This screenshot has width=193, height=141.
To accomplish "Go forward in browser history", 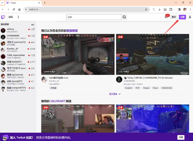I will [x=8, y=9].
